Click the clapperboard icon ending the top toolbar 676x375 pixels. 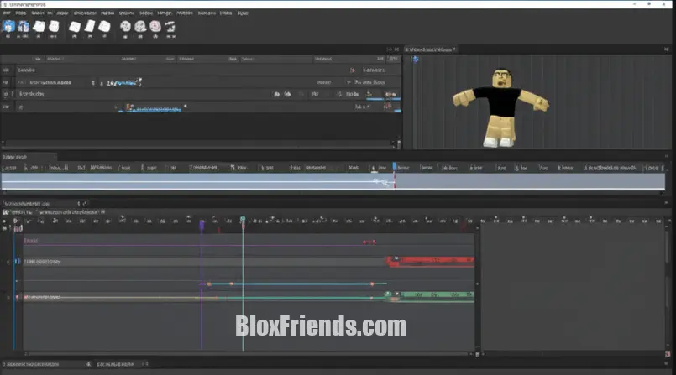point(170,27)
